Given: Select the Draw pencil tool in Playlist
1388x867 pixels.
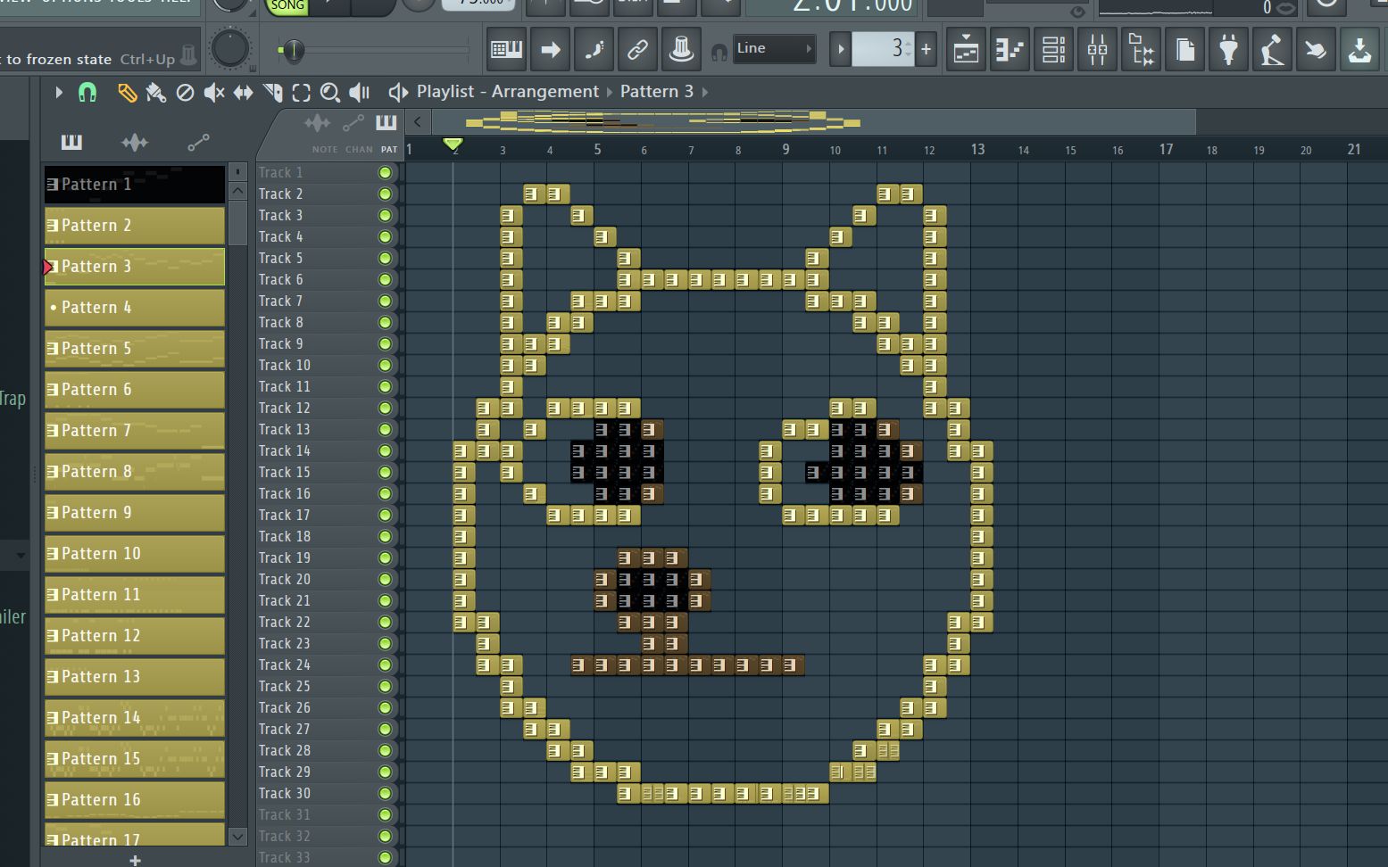Looking at the screenshot, I should click(128, 92).
